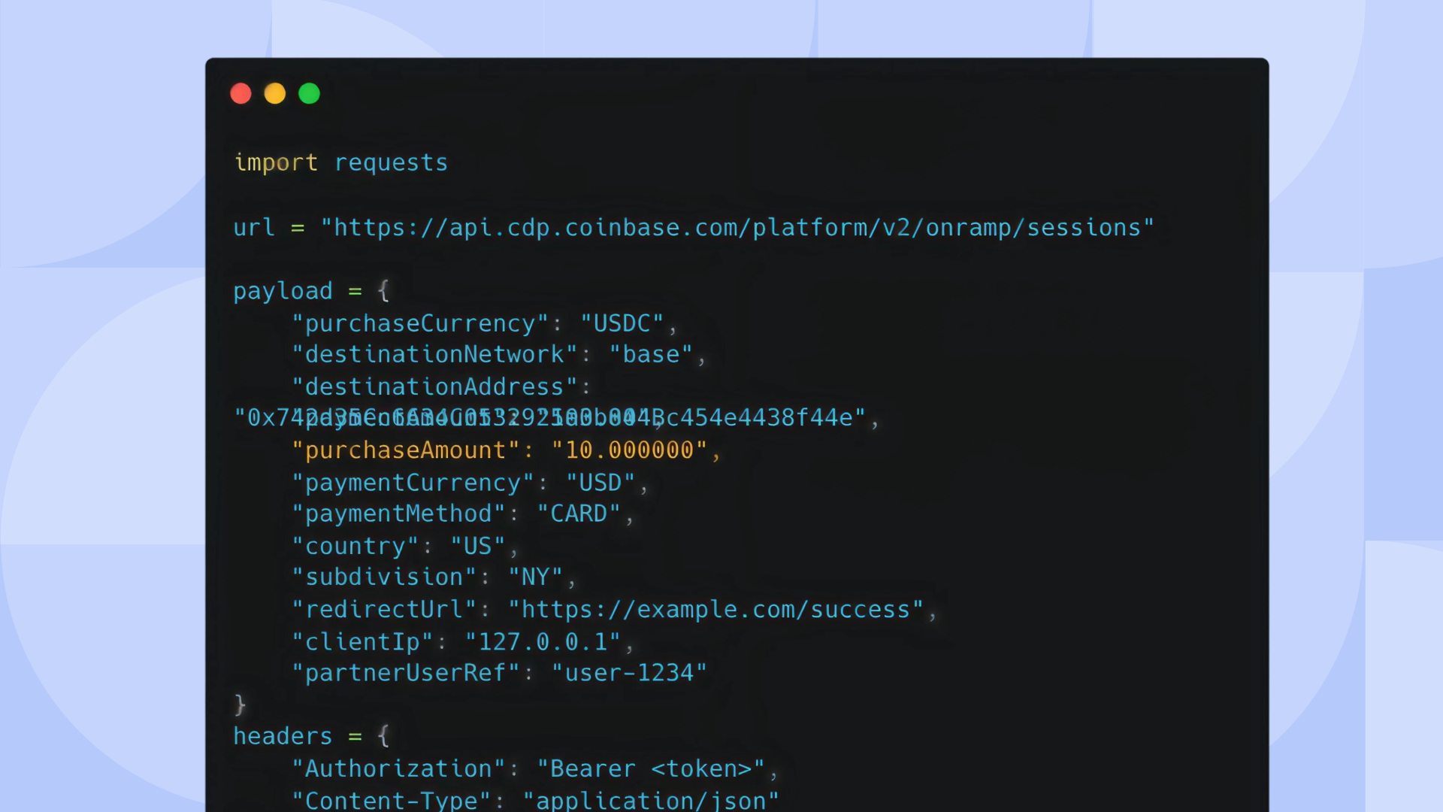
Task: Click the Bearer <token> string
Action: (x=650, y=769)
